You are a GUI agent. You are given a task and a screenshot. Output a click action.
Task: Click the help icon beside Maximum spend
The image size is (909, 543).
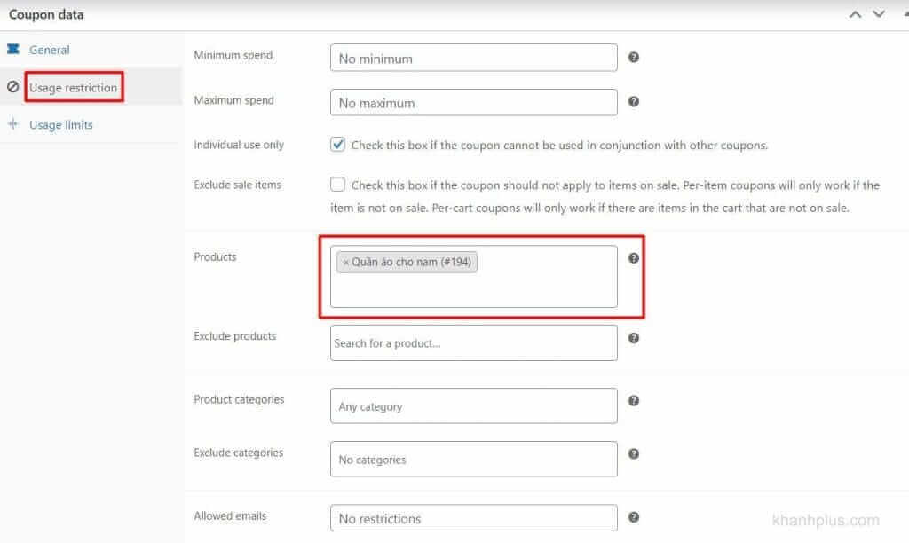coord(634,101)
